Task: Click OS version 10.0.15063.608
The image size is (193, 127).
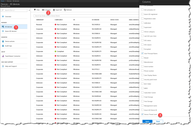Action: 97,74
